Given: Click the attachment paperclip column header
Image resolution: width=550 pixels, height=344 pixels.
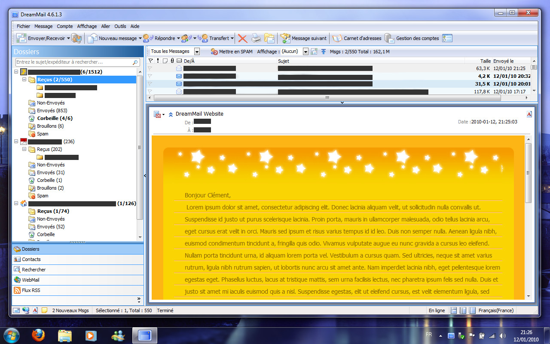Looking at the screenshot, I should coord(172,61).
